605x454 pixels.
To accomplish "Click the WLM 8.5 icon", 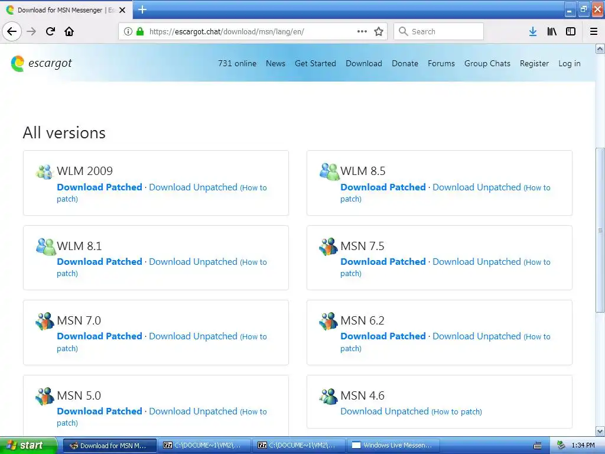I will coord(329,171).
